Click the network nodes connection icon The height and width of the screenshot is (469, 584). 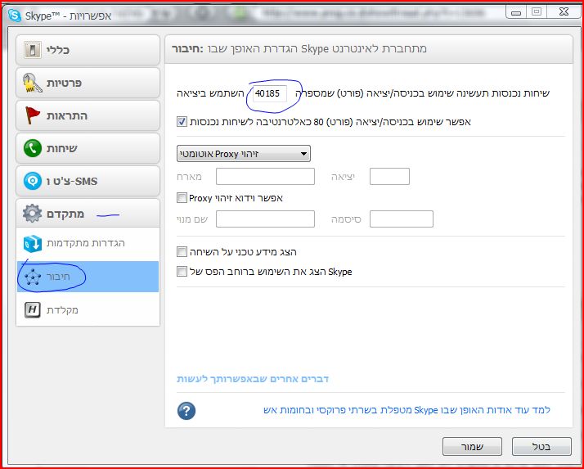[x=33, y=277]
